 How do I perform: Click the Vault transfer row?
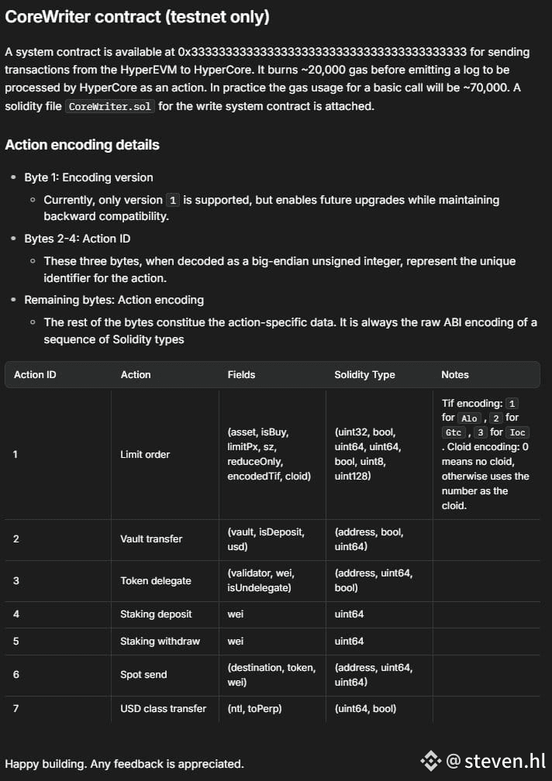[x=273, y=539]
